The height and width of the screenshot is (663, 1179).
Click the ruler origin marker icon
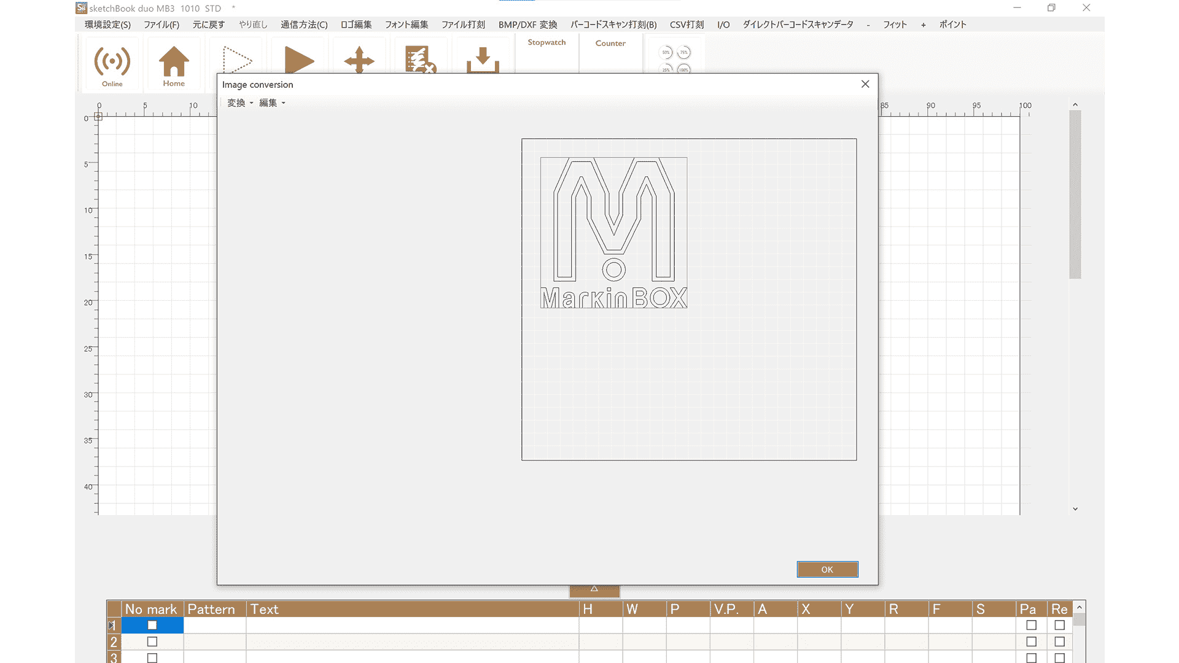98,117
